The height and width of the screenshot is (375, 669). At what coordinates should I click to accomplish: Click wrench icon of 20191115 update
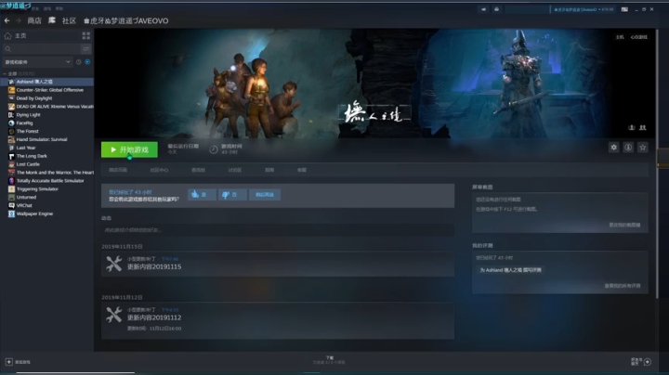coord(114,264)
